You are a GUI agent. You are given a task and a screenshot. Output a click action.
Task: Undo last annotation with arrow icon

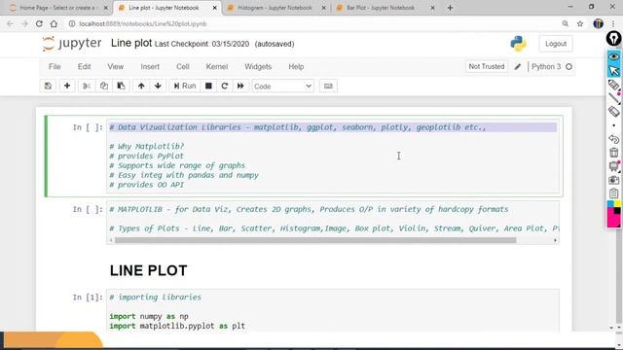(x=614, y=139)
